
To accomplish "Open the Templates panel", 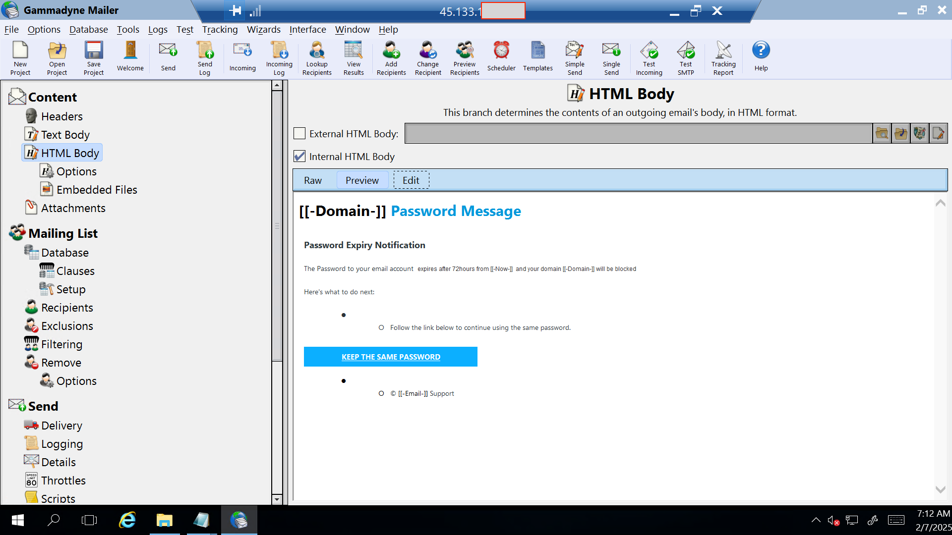I will (537, 57).
